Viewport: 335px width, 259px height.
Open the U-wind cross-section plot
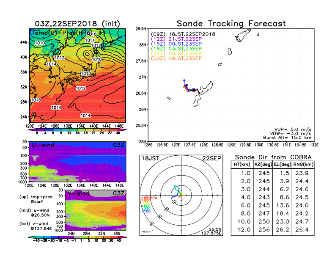point(77,162)
